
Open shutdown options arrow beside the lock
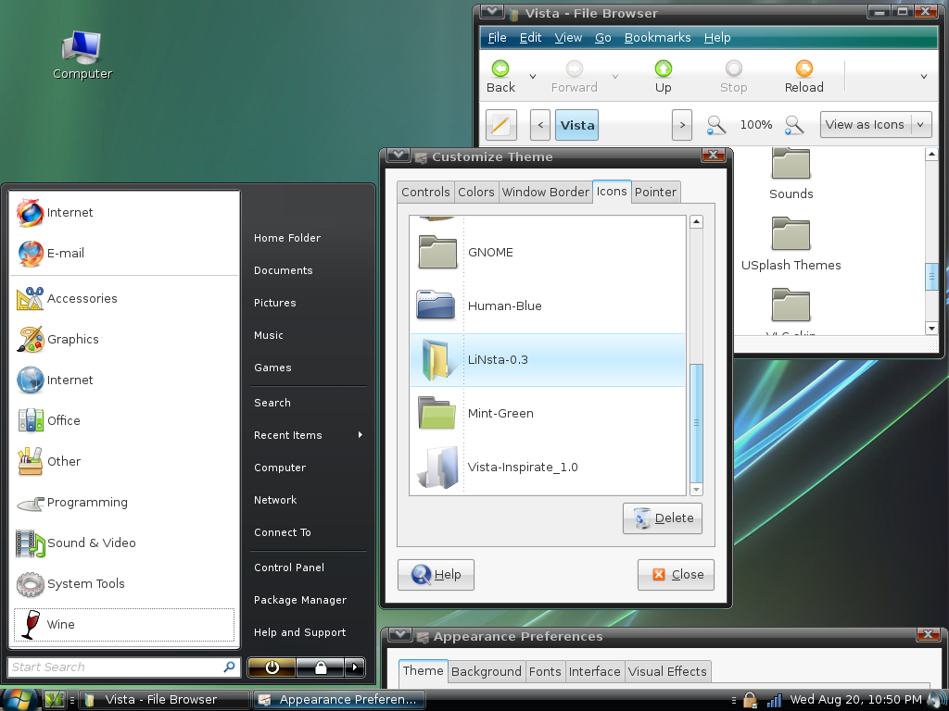355,667
